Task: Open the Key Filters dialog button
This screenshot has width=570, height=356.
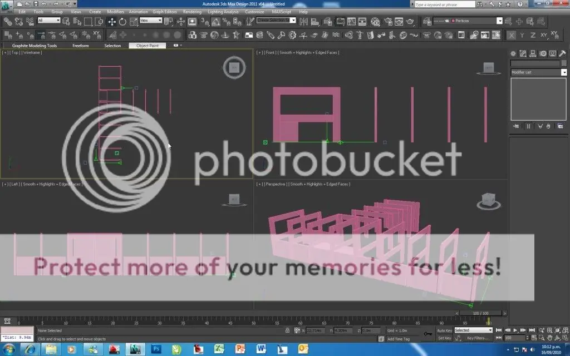Action: click(477, 338)
